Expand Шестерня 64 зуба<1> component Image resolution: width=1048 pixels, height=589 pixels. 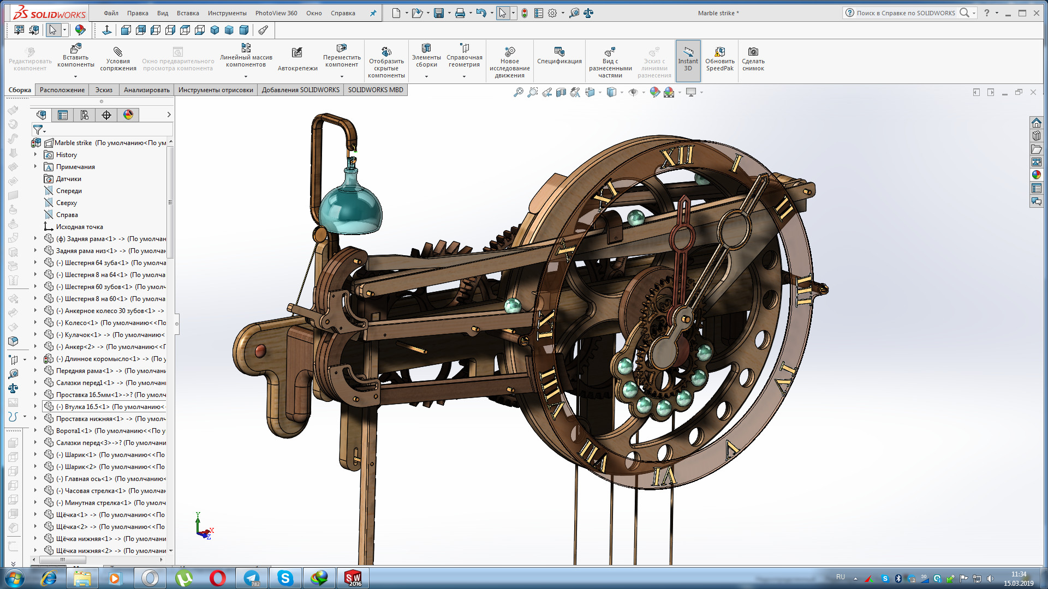click(x=36, y=263)
